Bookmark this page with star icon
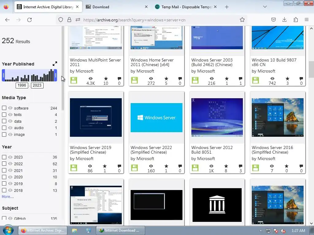Screen dimensions: 314x235 click(x=242, y=20)
